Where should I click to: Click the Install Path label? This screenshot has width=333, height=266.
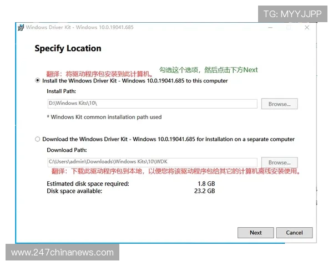click(x=61, y=91)
